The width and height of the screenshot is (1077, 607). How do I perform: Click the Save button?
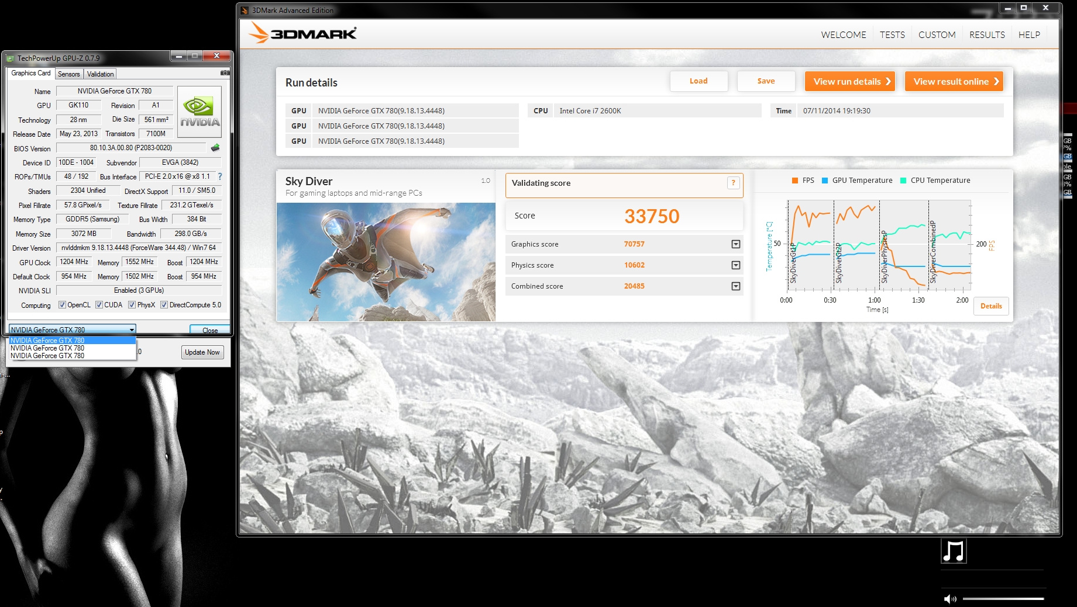click(766, 81)
